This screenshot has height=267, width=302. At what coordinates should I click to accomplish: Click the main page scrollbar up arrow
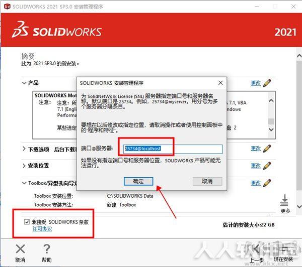point(299,56)
